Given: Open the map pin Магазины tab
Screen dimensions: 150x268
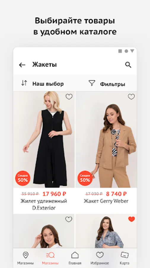Looking at the screenshot, I should 25,258.
